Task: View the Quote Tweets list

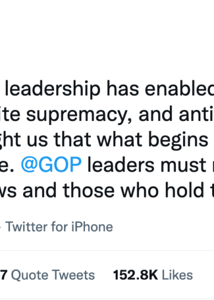Action: point(47,275)
